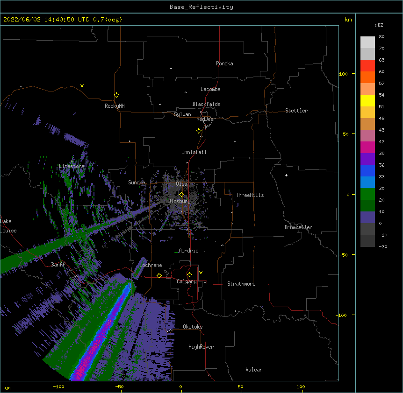The height and width of the screenshot is (393, 403).
Task: Click the Sundre label
Action: coord(137,182)
